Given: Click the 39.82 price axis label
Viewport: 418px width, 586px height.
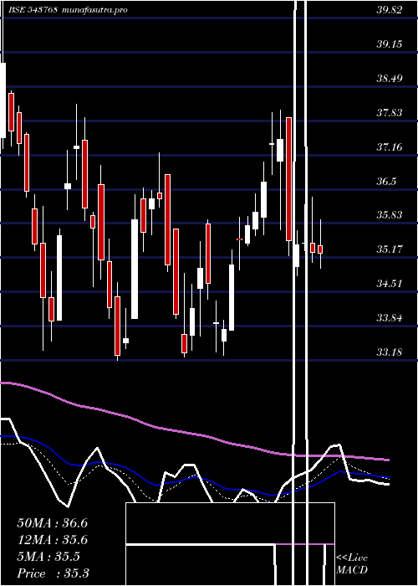Looking at the screenshot, I should coord(390,10).
